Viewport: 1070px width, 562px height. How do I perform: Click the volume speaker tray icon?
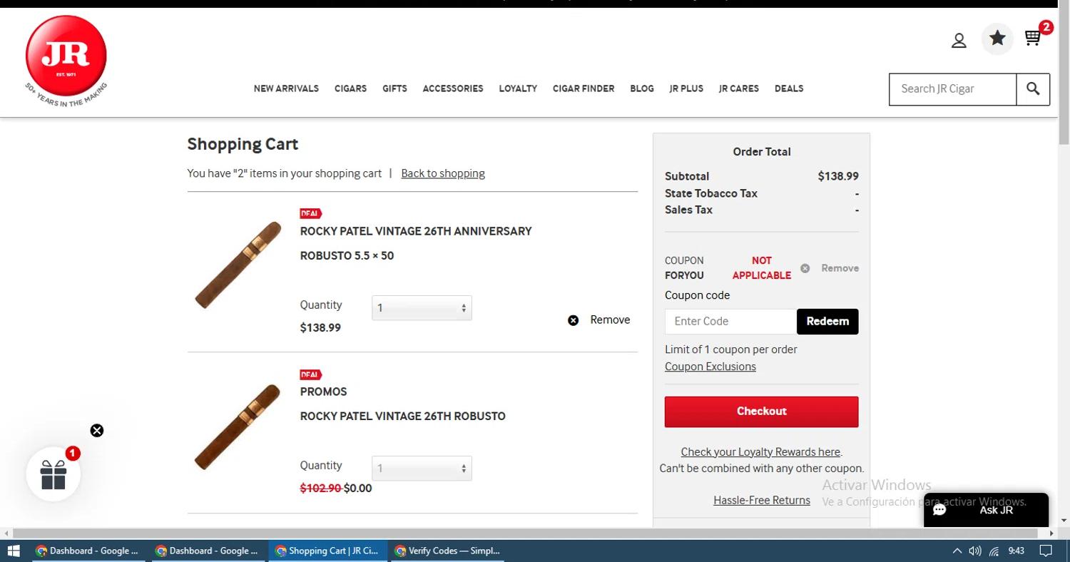click(x=975, y=551)
